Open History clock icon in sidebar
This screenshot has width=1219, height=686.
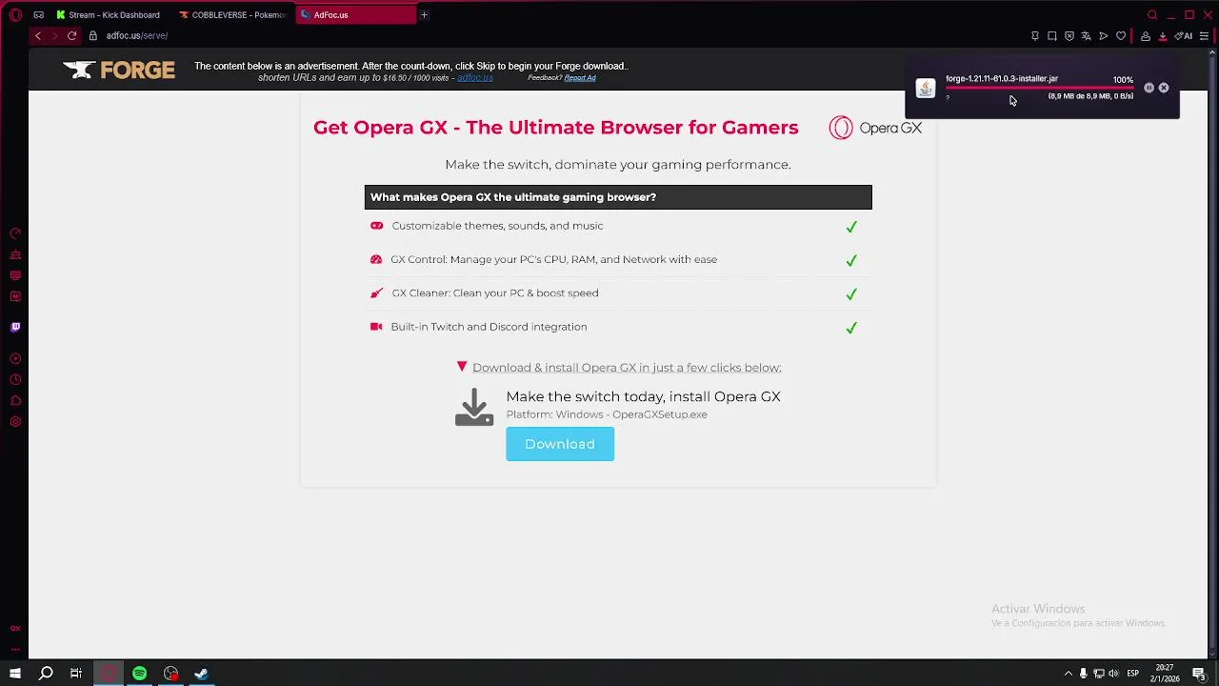pyautogui.click(x=15, y=379)
